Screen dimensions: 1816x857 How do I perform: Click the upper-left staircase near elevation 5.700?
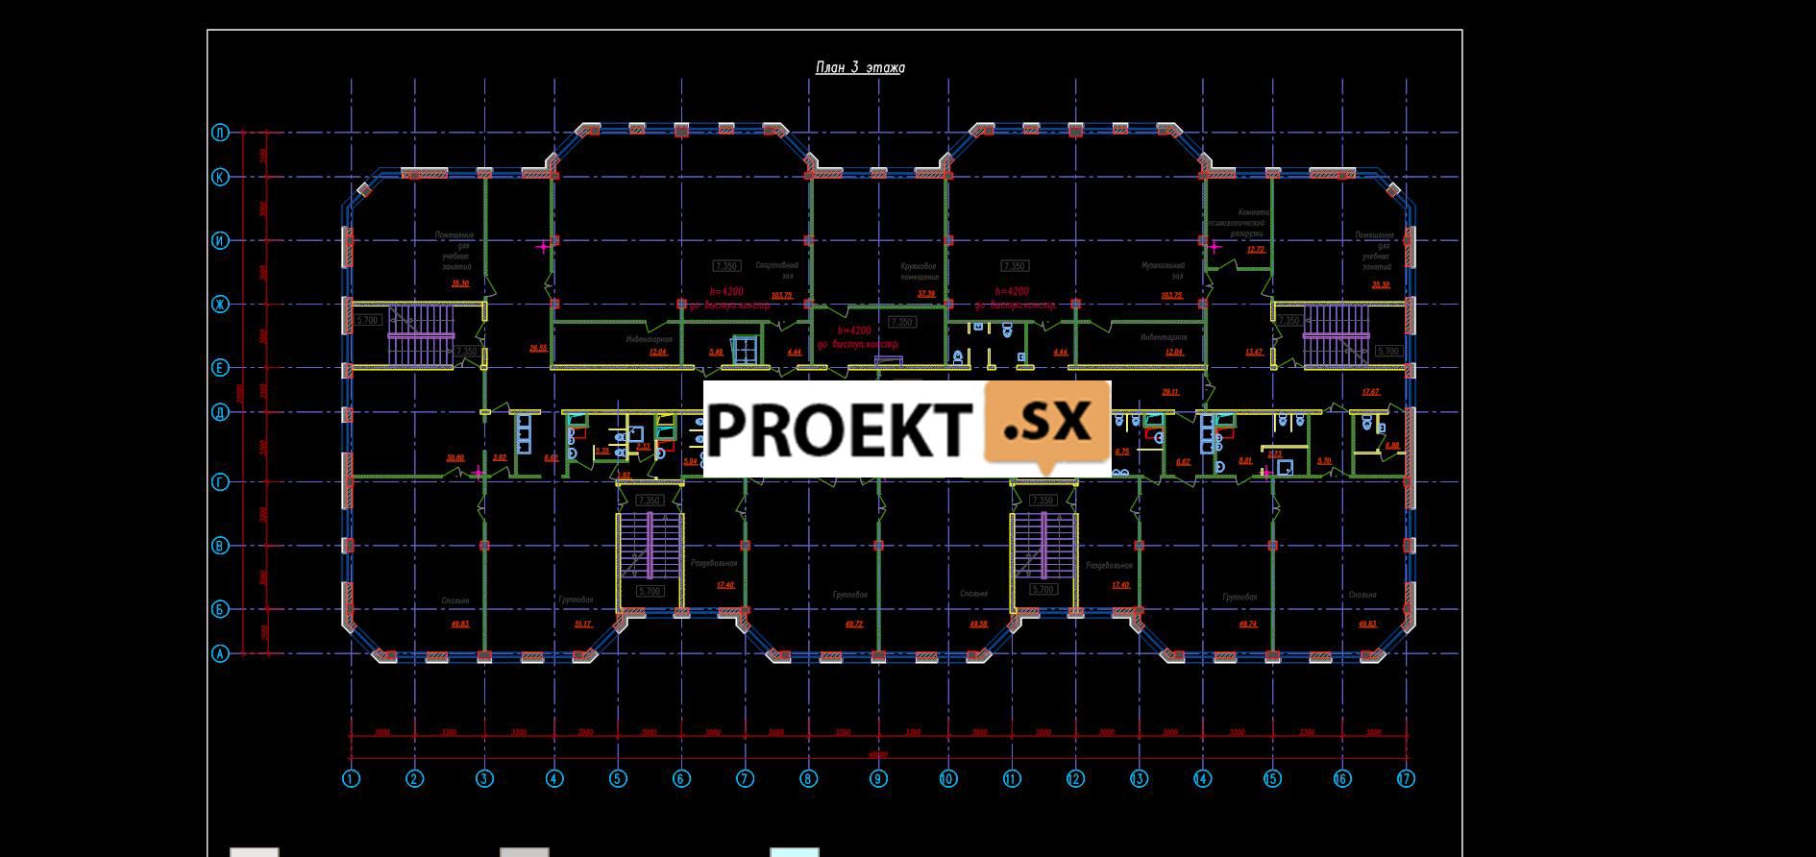pos(420,335)
